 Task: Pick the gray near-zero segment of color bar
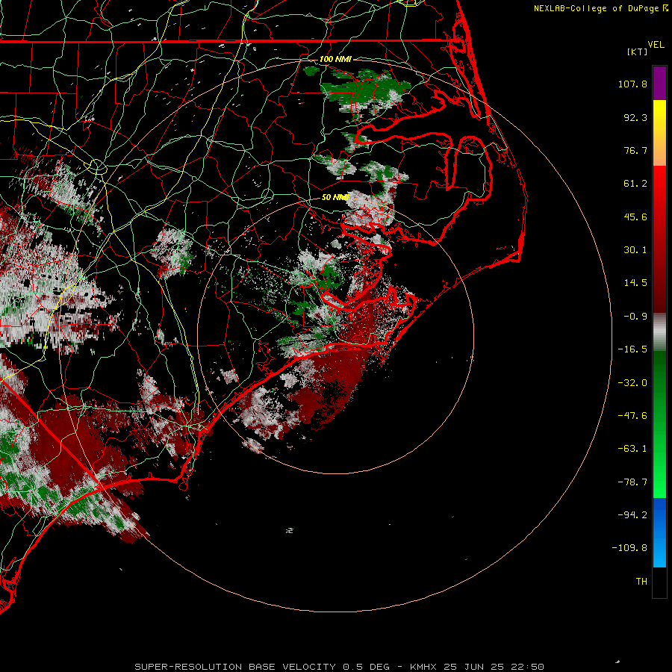659,330
